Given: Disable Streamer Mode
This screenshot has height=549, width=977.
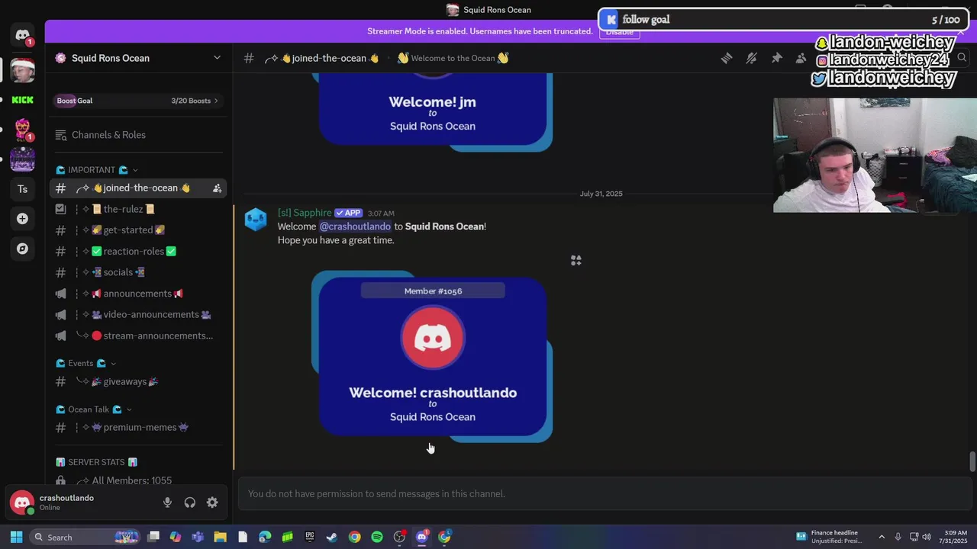Looking at the screenshot, I should coord(619,32).
